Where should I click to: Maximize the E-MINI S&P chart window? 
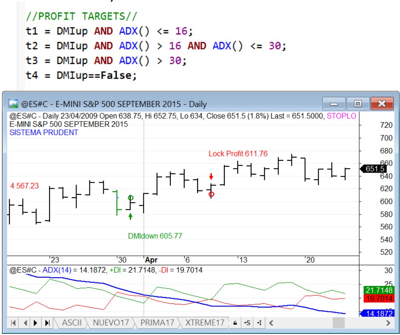pyautogui.click(x=357, y=103)
